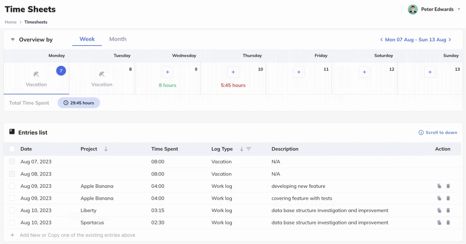The image size is (466, 244).
Task: Add time entry for Sunday 13
Action: point(430,72)
